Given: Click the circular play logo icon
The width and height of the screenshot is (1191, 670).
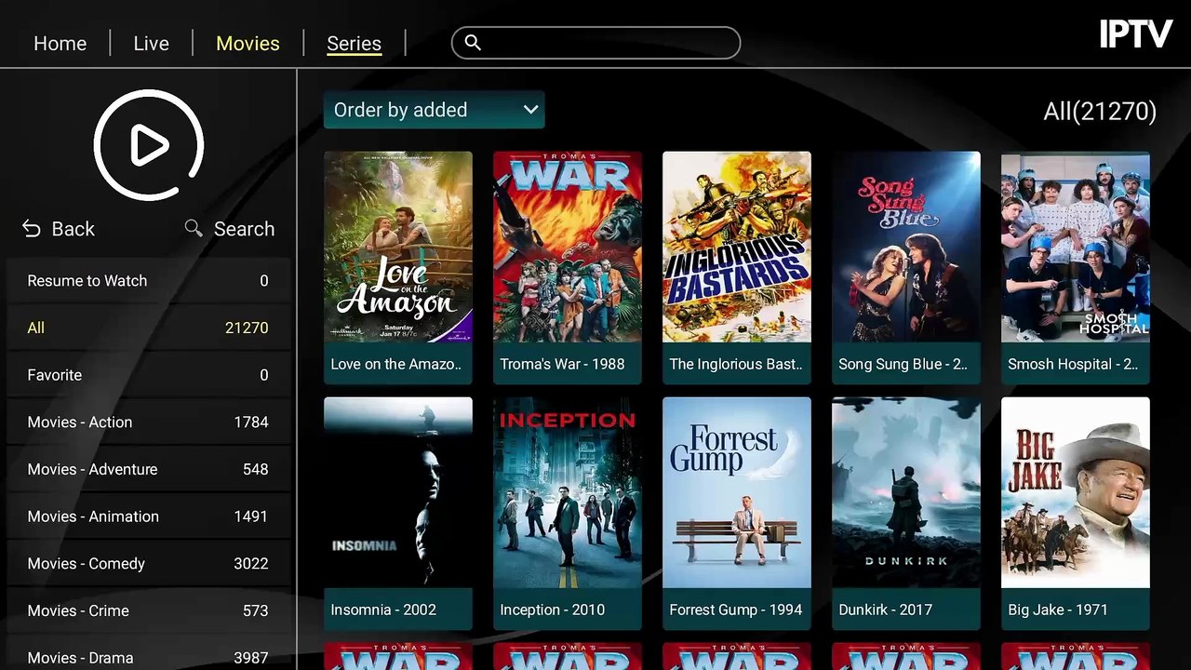Looking at the screenshot, I should [x=149, y=145].
